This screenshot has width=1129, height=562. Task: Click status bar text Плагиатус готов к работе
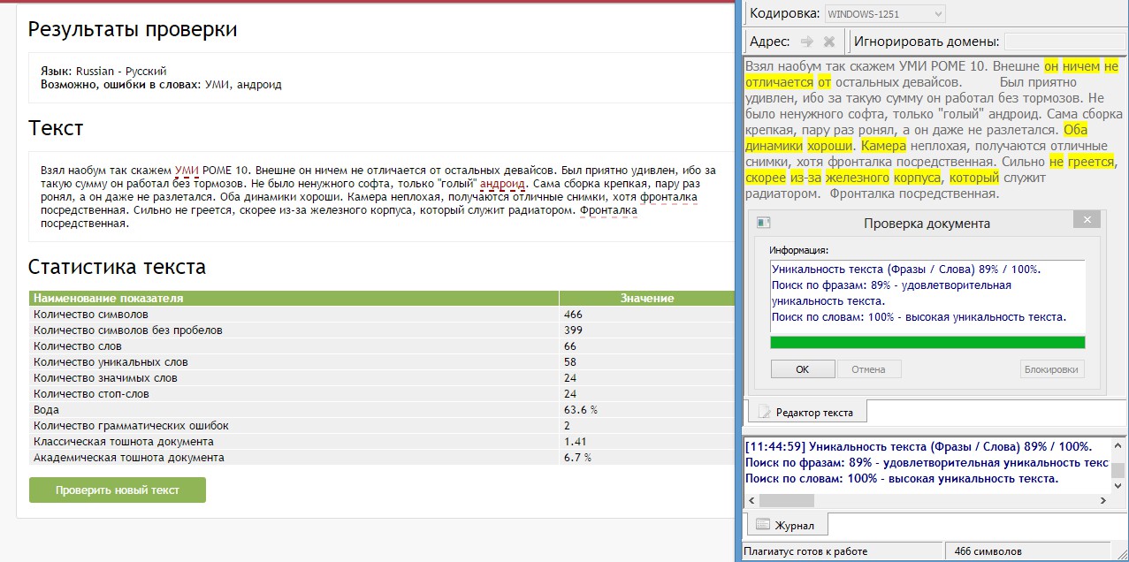[805, 551]
